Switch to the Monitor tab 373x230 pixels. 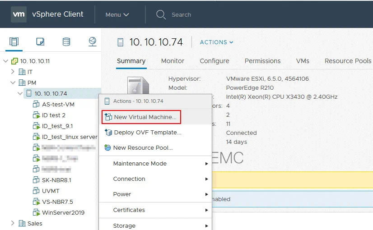173,61
